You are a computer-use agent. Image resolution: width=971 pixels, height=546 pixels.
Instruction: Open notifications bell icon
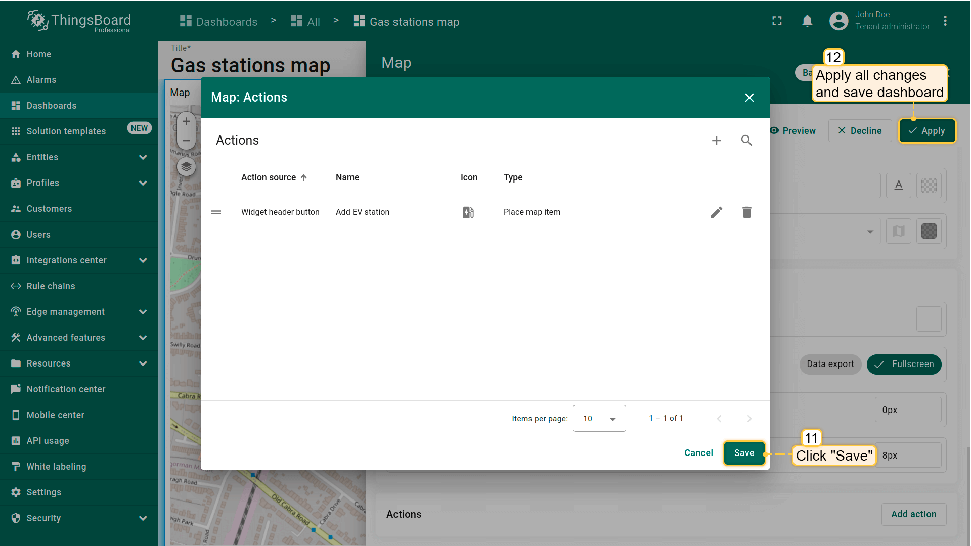(807, 21)
